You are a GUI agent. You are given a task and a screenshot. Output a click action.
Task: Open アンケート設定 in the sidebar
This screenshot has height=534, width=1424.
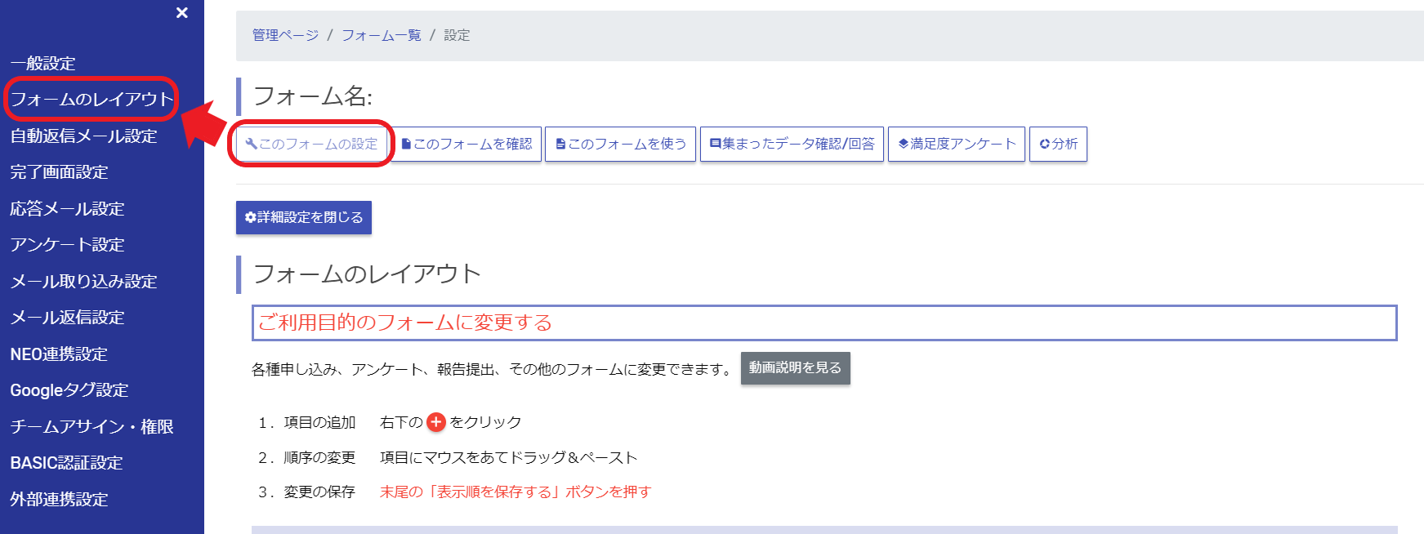67,244
